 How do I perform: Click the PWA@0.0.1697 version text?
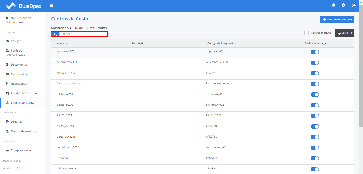pos(12,161)
